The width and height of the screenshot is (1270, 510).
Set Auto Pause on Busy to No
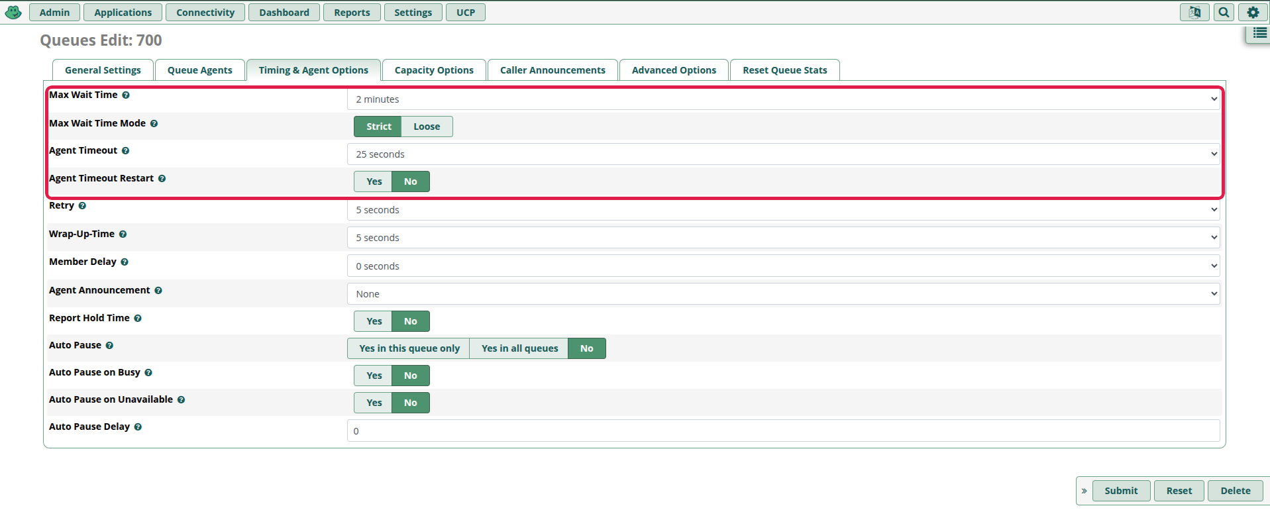(x=411, y=376)
